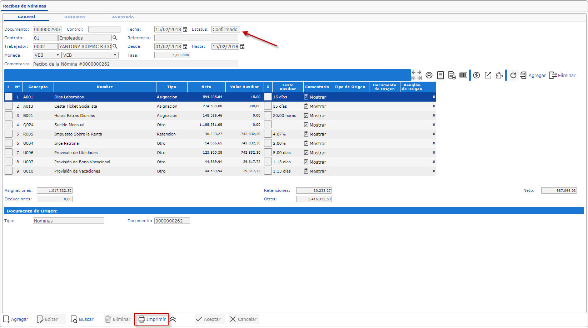Open the first Moneda VEB dropdown
The height and width of the screenshot is (328, 588).
[x=47, y=55]
